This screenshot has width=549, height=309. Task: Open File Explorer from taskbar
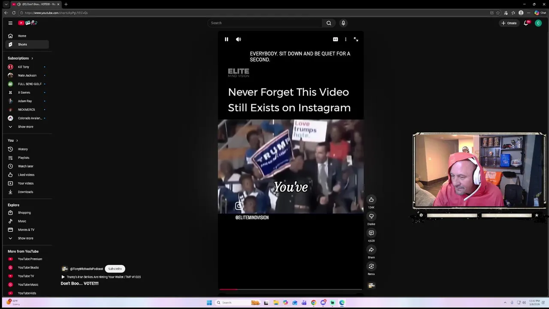(276, 303)
